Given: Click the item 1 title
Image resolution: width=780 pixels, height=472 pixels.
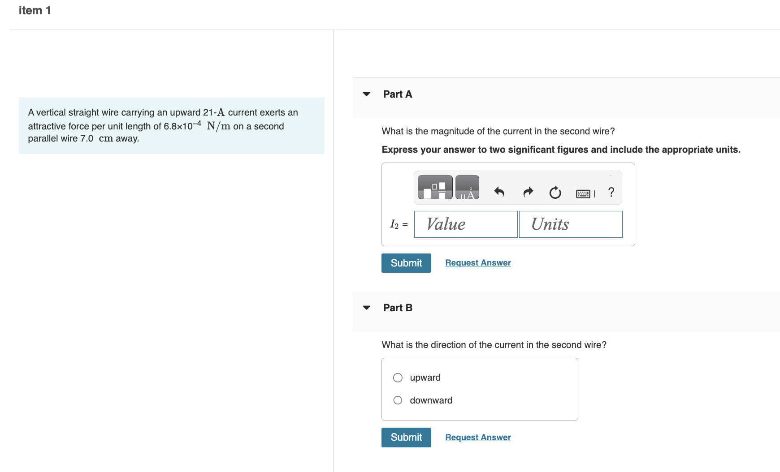Looking at the screenshot, I should pos(35,11).
